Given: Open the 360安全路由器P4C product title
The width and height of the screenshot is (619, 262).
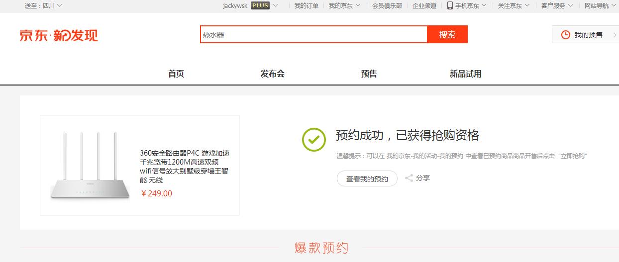Looking at the screenshot, I should tap(185, 167).
